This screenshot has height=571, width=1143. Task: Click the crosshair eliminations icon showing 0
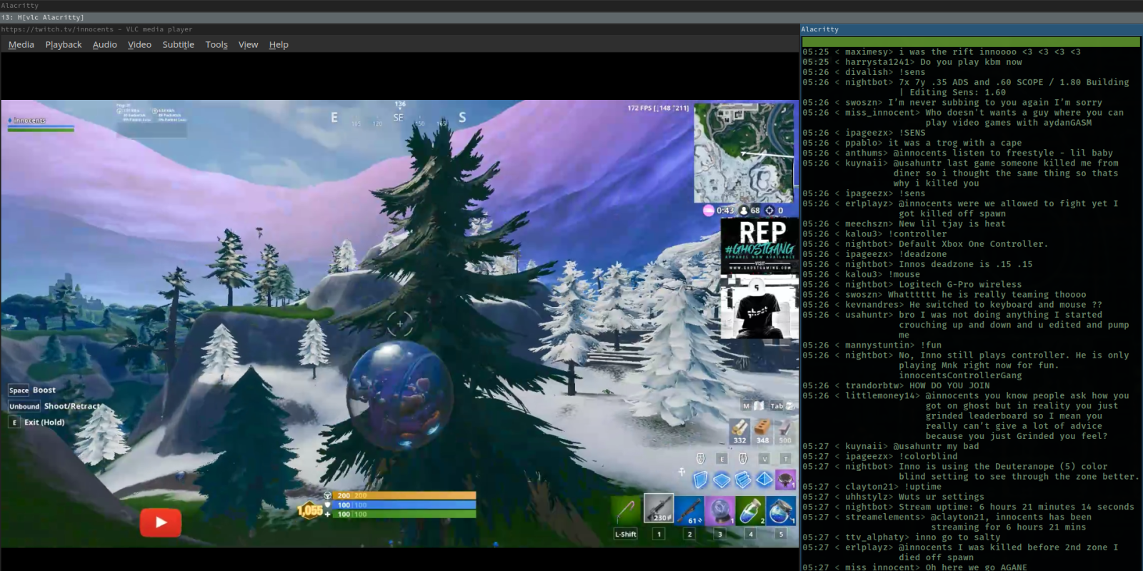[769, 211]
